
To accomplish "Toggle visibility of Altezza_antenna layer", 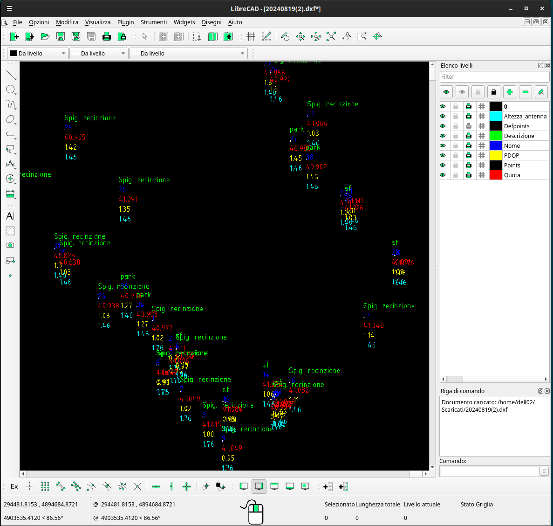I will coord(443,116).
